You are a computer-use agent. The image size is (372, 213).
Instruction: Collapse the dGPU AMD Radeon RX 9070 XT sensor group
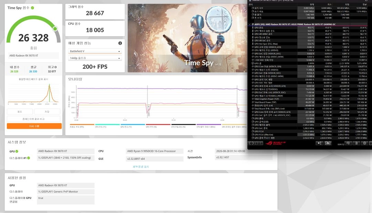click(249, 24)
